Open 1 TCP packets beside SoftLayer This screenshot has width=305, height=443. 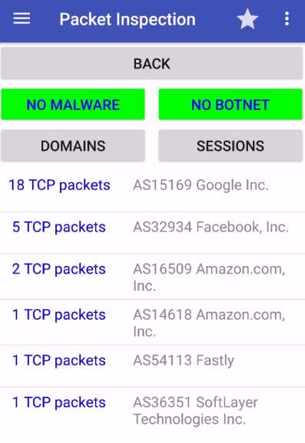click(59, 402)
